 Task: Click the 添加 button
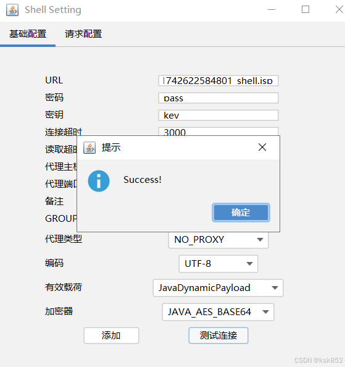[x=111, y=335]
